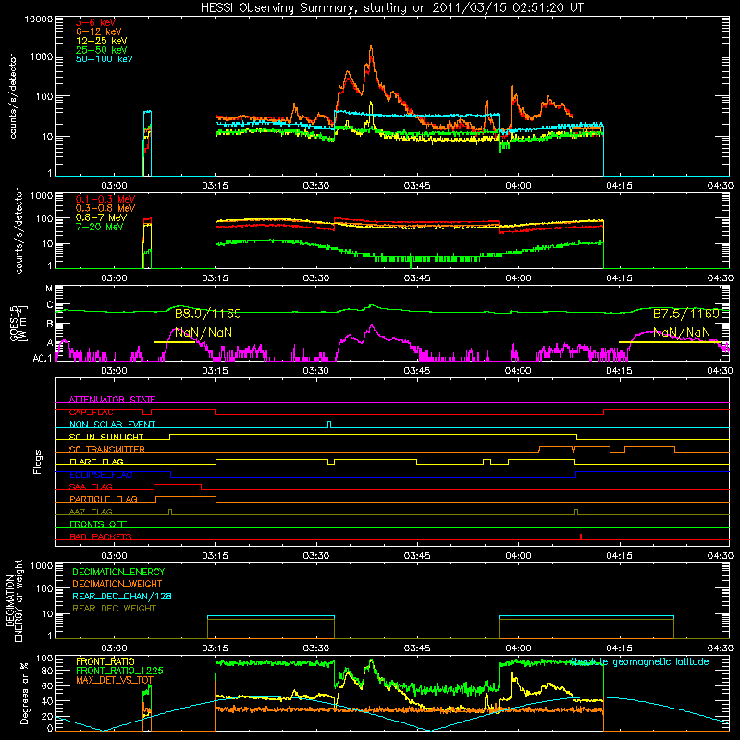Click the 0.1-0.3 MeV legend label
The width and height of the screenshot is (740, 740).
pos(105,199)
